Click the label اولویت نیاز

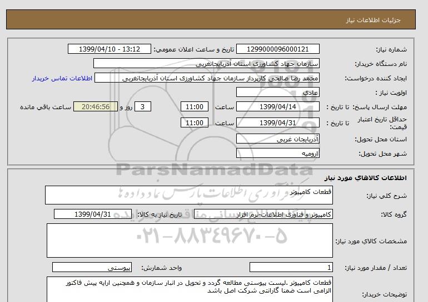[x=391, y=93]
